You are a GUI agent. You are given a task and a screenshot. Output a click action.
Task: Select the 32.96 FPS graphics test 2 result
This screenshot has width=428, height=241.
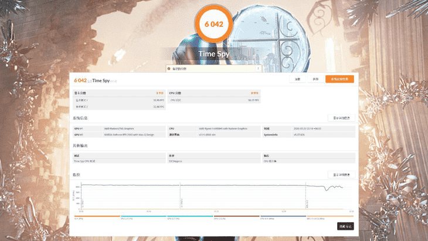pyautogui.click(x=158, y=107)
